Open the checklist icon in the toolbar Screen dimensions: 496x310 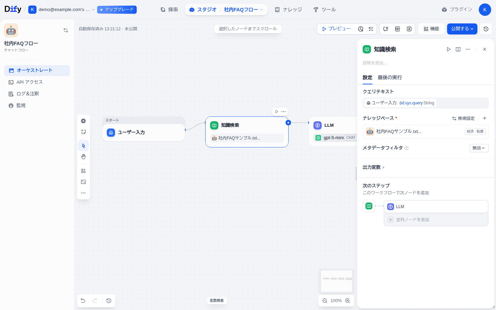(x=371, y=29)
